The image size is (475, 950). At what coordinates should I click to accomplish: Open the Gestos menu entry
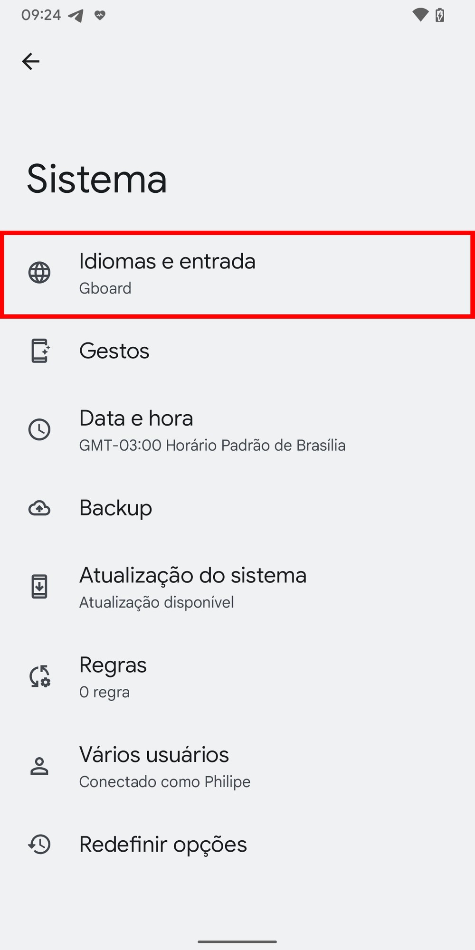(x=114, y=351)
